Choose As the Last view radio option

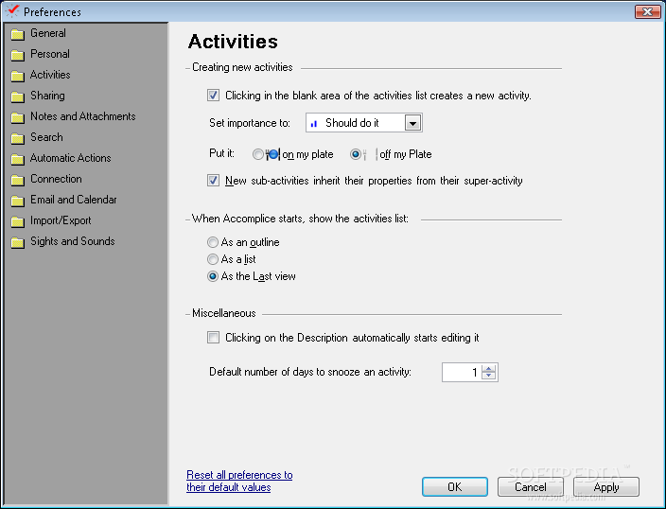pos(212,276)
